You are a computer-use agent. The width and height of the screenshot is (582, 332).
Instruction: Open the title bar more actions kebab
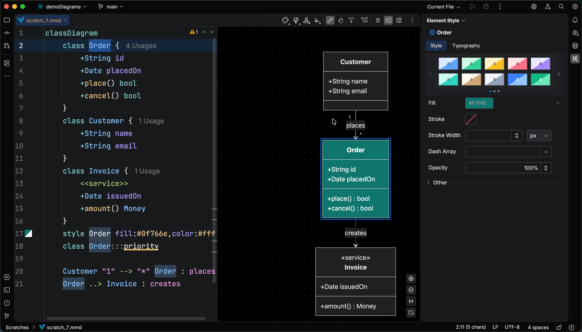pos(500,6)
